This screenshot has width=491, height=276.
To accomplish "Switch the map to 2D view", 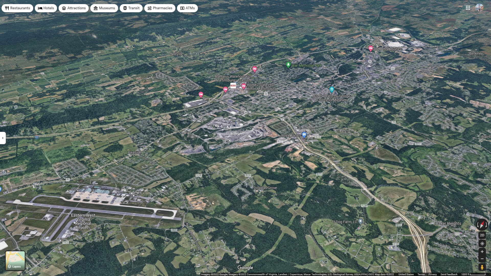I will pos(482,235).
